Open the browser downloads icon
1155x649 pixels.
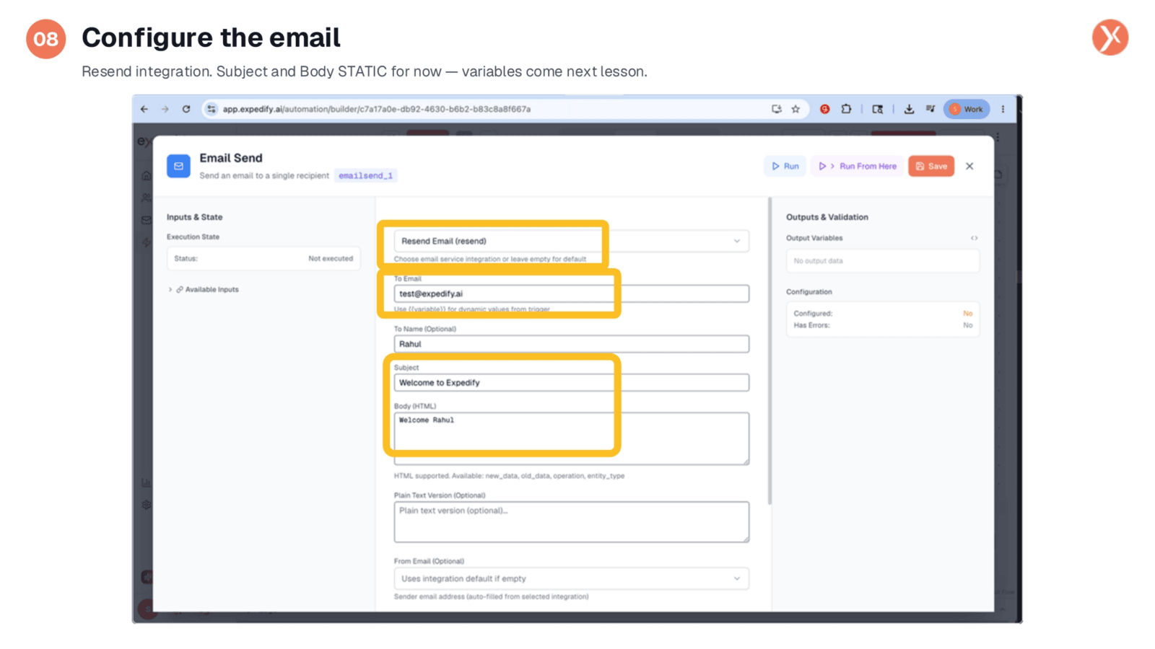[909, 109]
